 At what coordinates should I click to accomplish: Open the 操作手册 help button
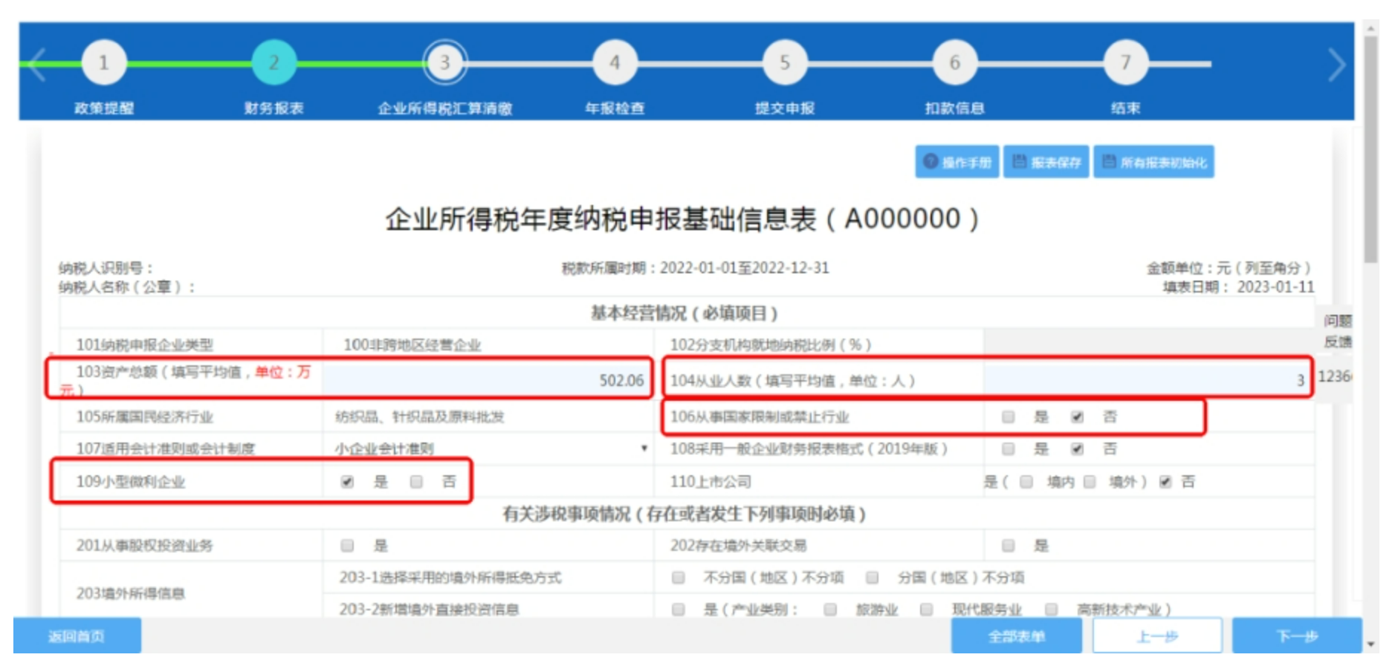957,162
